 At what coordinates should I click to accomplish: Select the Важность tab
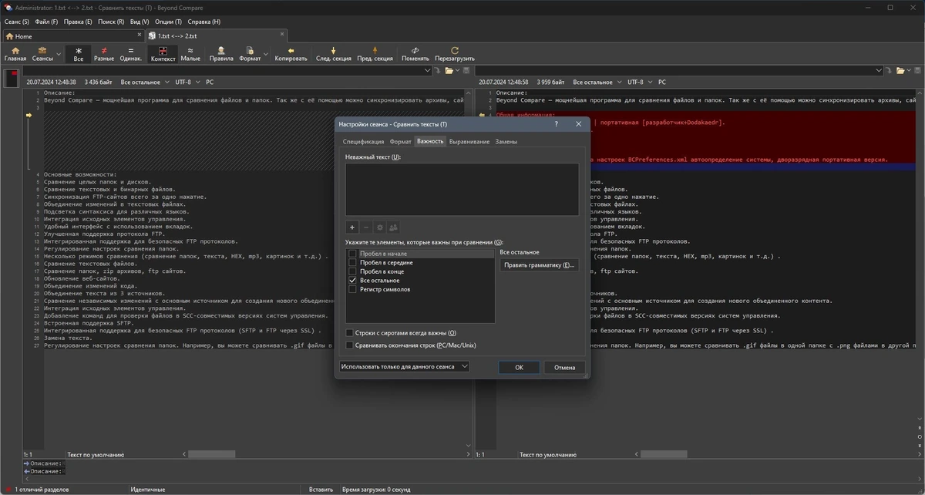pos(430,141)
